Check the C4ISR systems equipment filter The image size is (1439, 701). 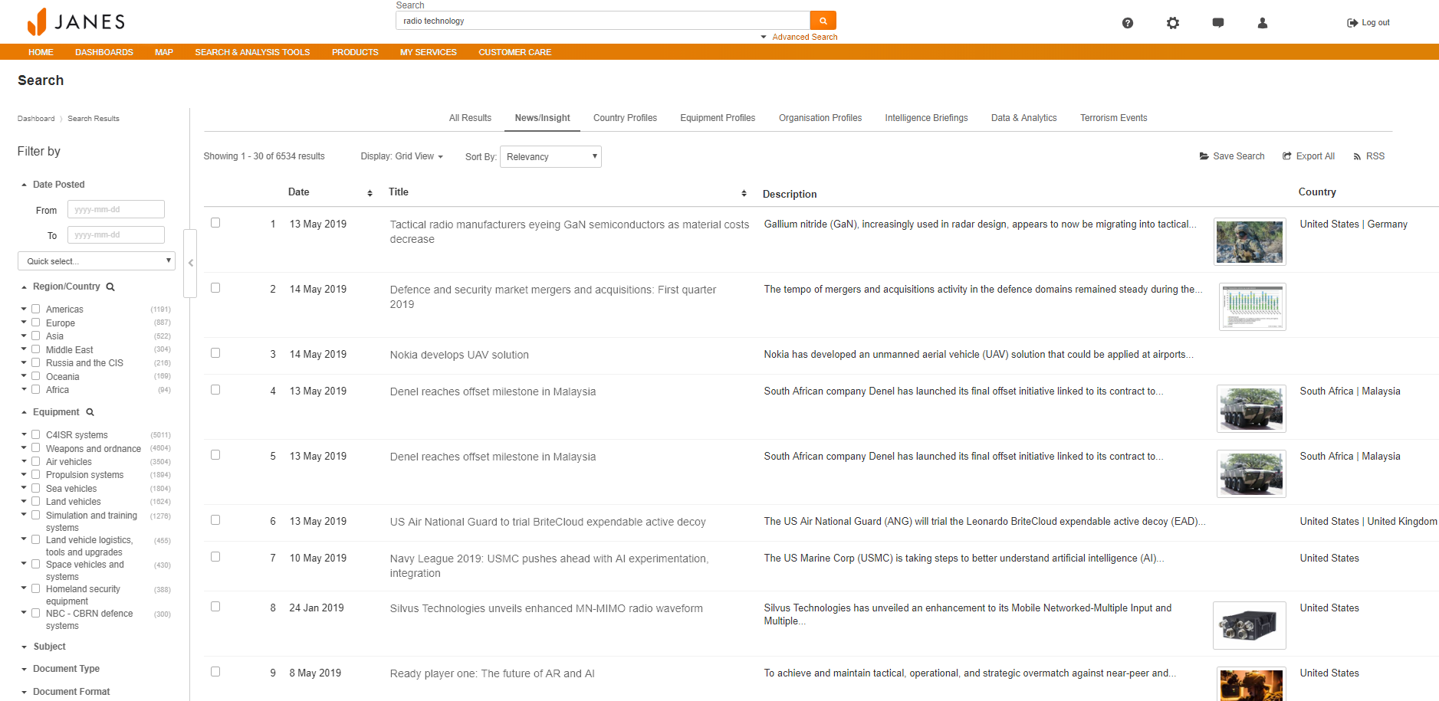35,434
